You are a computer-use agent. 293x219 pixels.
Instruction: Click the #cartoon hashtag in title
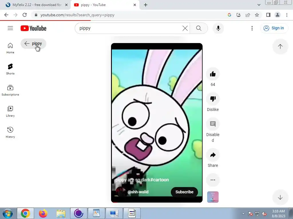pyautogui.click(x=159, y=180)
